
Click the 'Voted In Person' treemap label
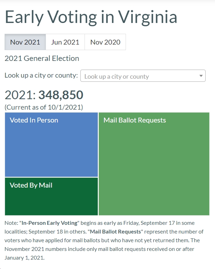pos(34,120)
